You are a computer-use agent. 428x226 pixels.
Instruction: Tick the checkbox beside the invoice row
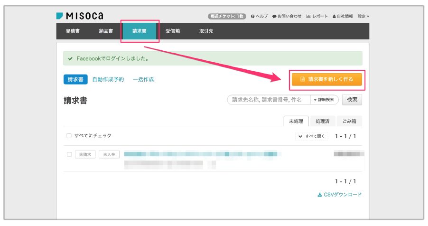69,154
